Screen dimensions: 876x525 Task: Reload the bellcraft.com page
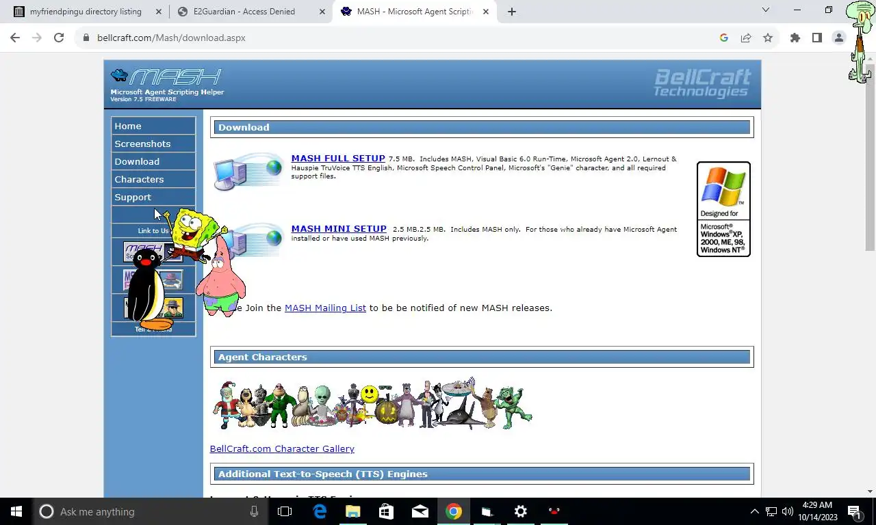(59, 38)
